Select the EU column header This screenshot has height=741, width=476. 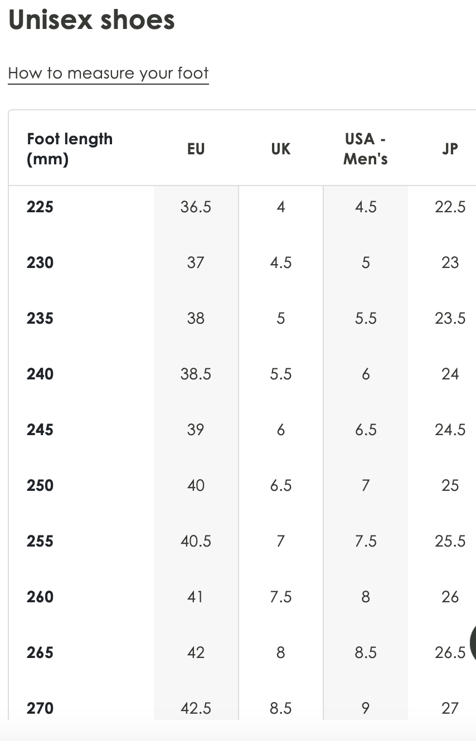(196, 149)
